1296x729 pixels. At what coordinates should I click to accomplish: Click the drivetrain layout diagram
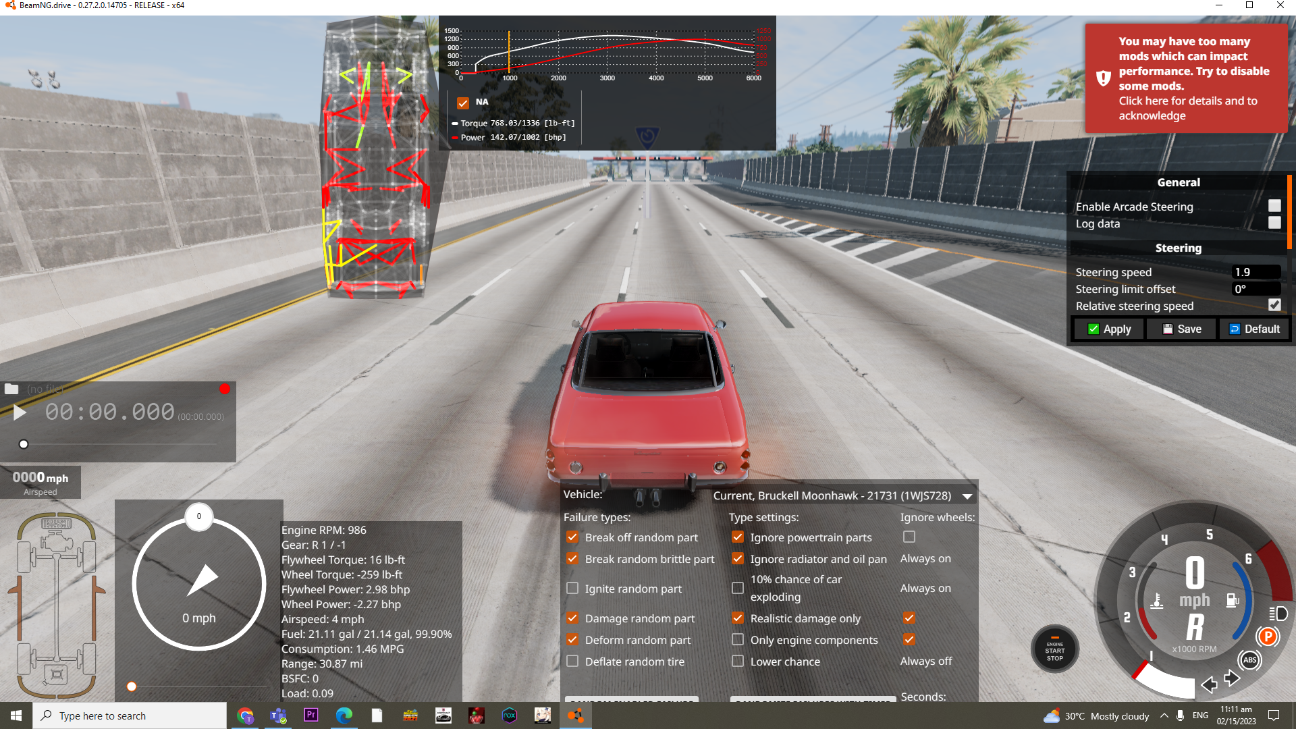click(x=57, y=605)
